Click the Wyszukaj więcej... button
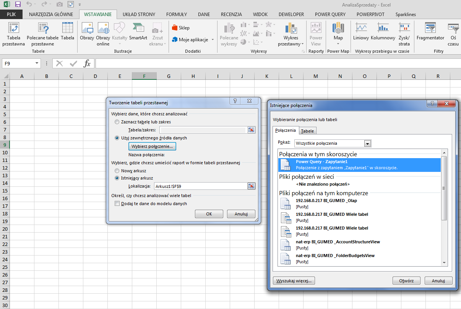The width and height of the screenshot is (461, 309). tap(294, 281)
